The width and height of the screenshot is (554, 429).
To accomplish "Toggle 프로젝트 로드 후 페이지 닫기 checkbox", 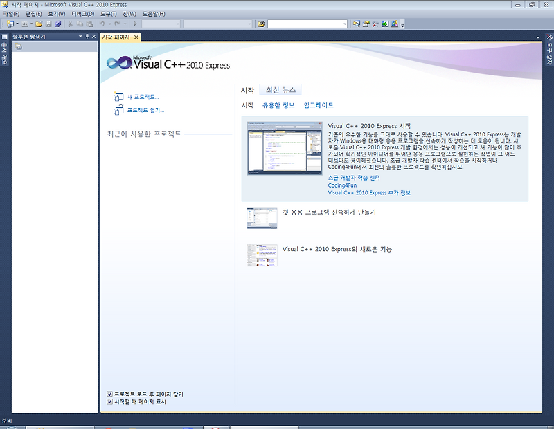I will coord(110,394).
